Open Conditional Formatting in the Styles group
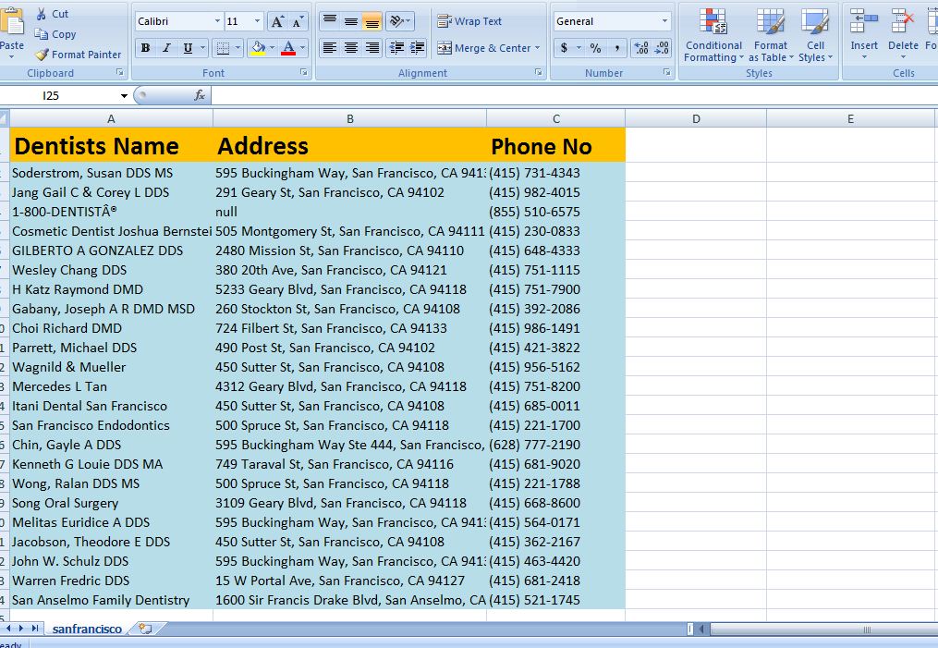The height and width of the screenshot is (648, 938). pos(713,37)
